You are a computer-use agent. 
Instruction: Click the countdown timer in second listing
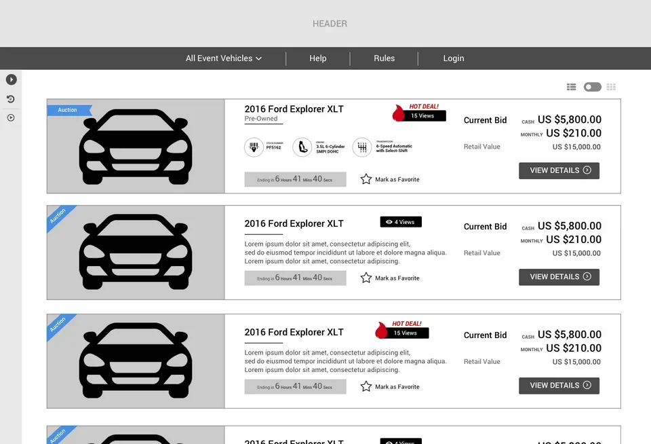[295, 278]
